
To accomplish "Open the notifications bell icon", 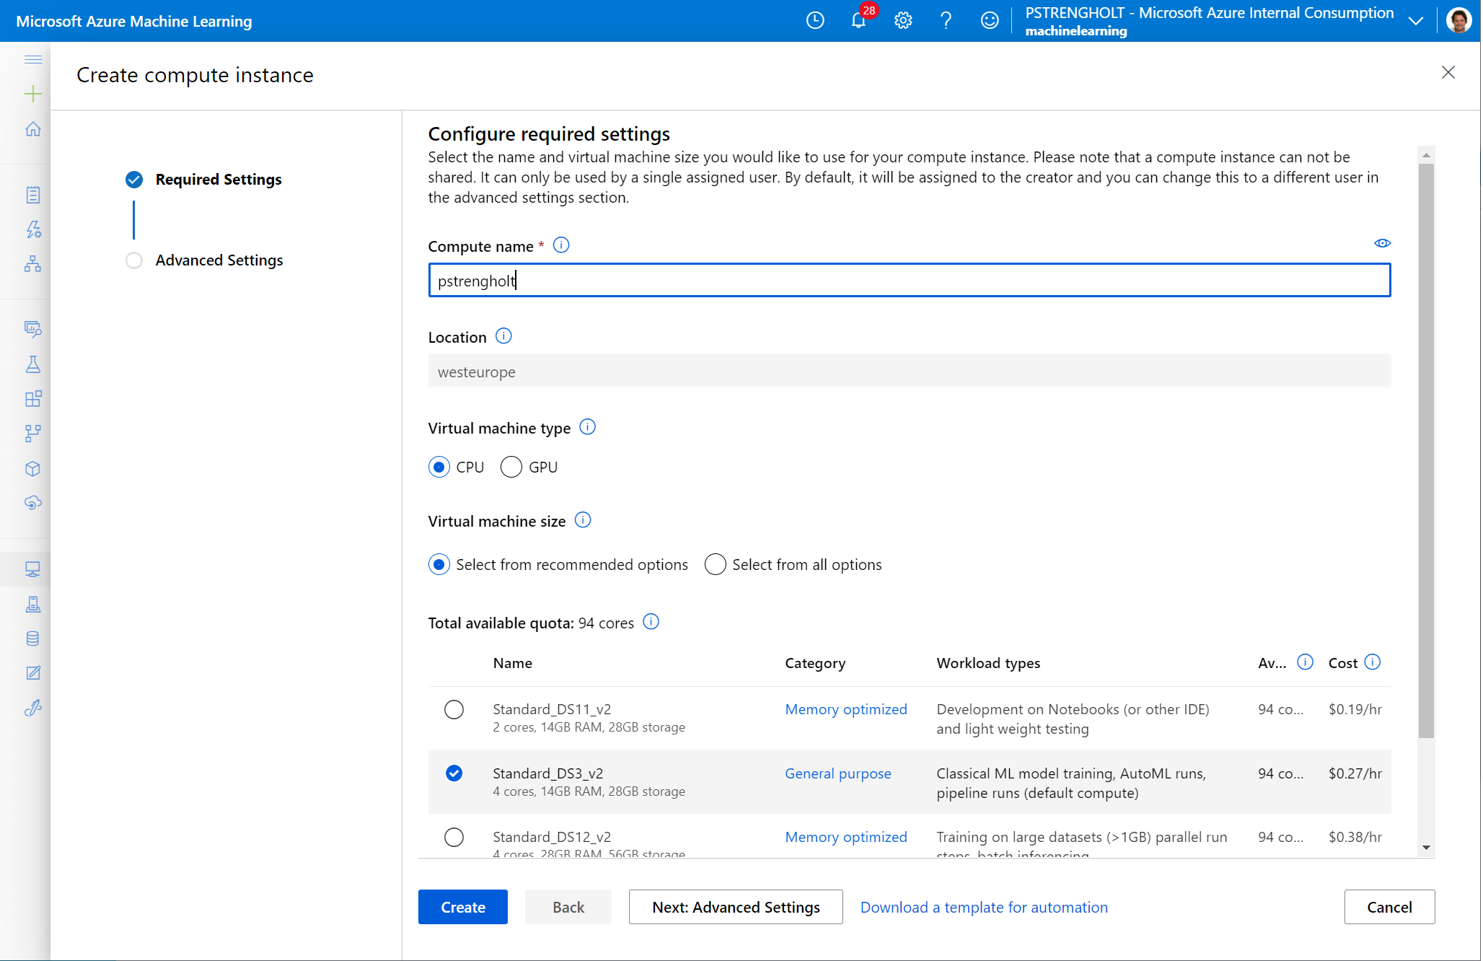I will tap(858, 20).
